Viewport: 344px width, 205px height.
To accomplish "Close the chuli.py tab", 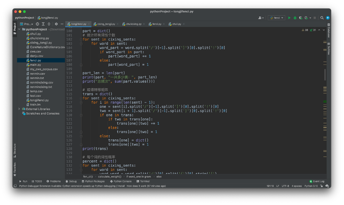I will point(184,24).
